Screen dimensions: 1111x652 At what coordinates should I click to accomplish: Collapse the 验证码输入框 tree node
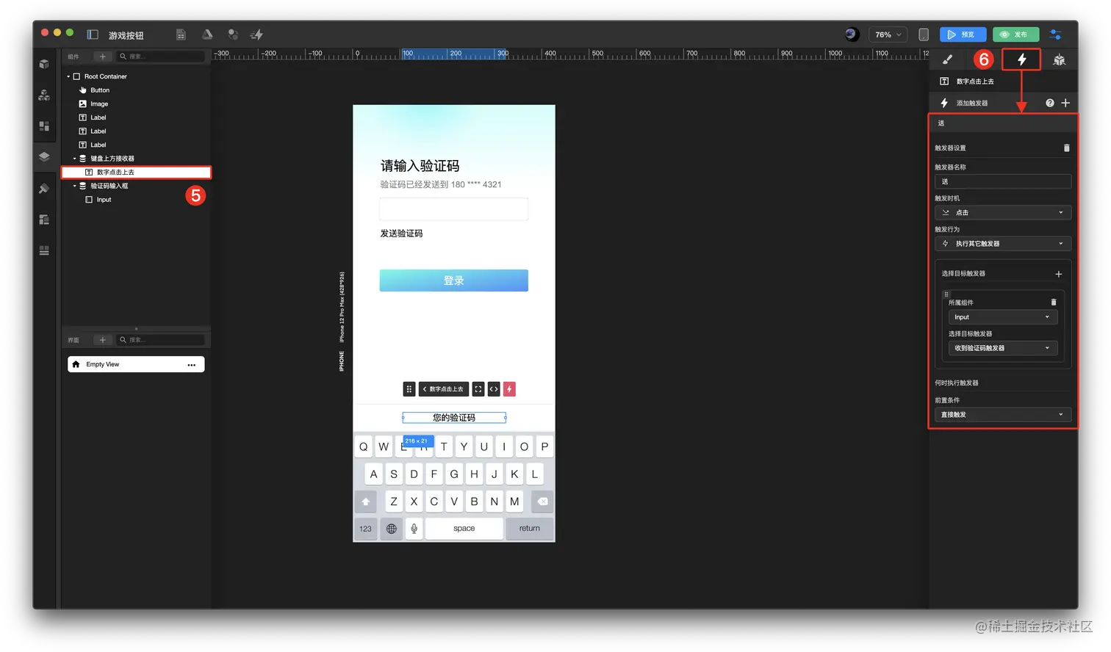pos(74,186)
